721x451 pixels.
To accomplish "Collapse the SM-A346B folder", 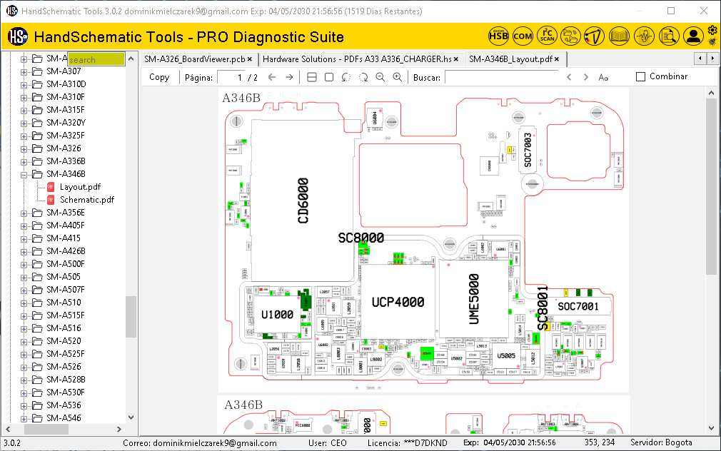I will 24,175.
